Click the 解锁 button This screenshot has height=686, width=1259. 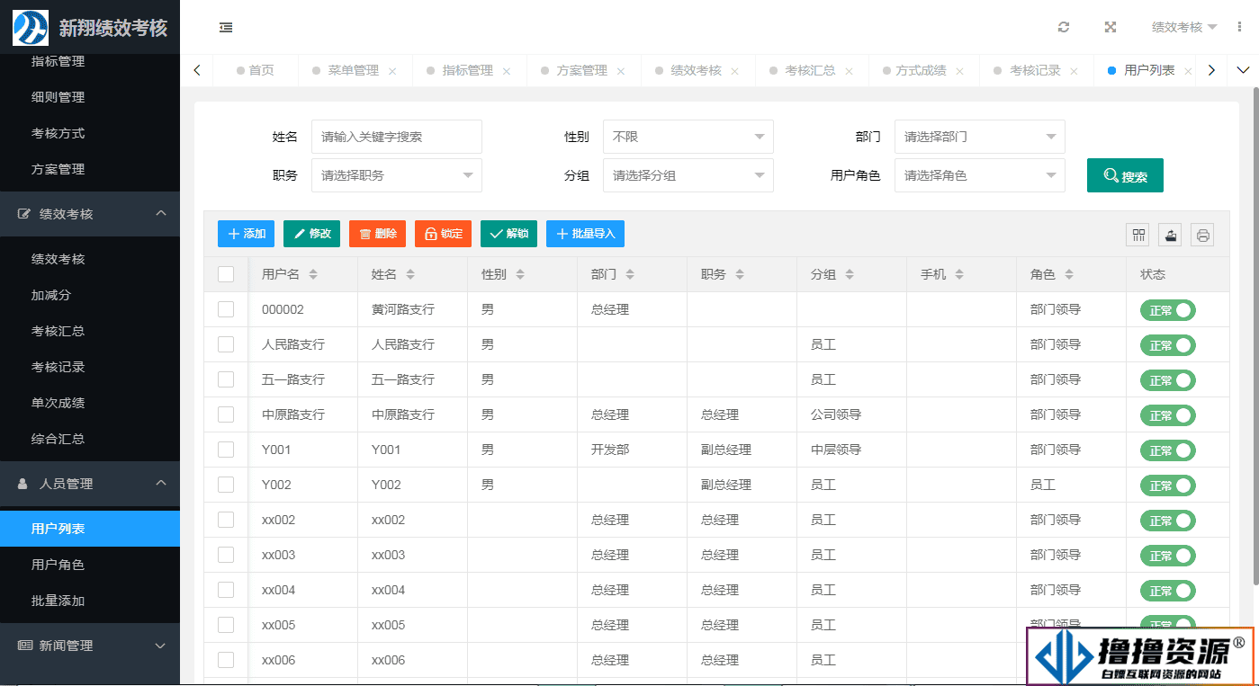(x=508, y=234)
